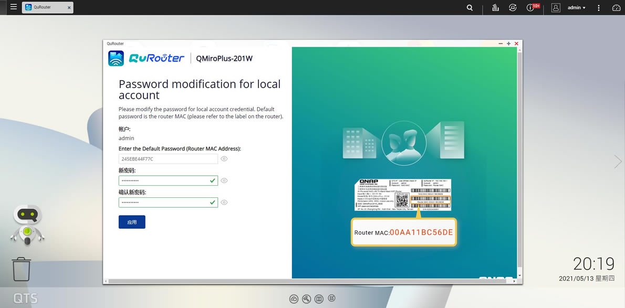Show the default password with eye icon
The height and width of the screenshot is (308, 625).
(x=224, y=159)
